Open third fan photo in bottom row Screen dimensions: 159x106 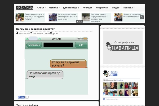click(121, 93)
